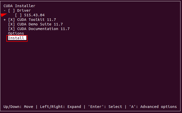Select the Driver label text
182x113 pixels.
pyautogui.click(x=24, y=10)
